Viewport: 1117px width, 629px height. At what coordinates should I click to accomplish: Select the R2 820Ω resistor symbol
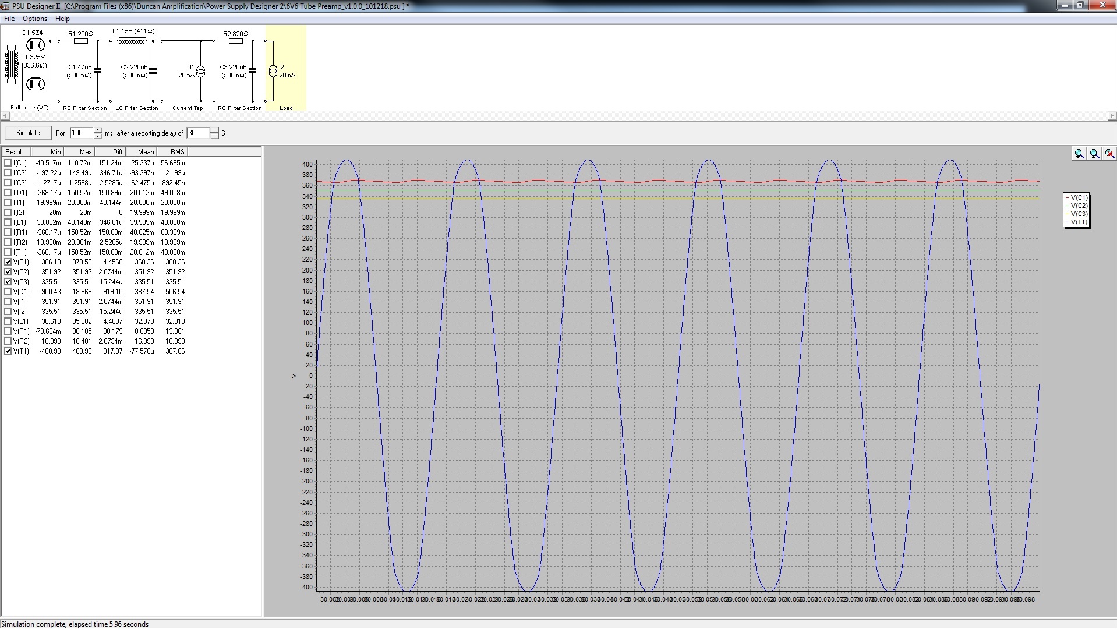236,41
